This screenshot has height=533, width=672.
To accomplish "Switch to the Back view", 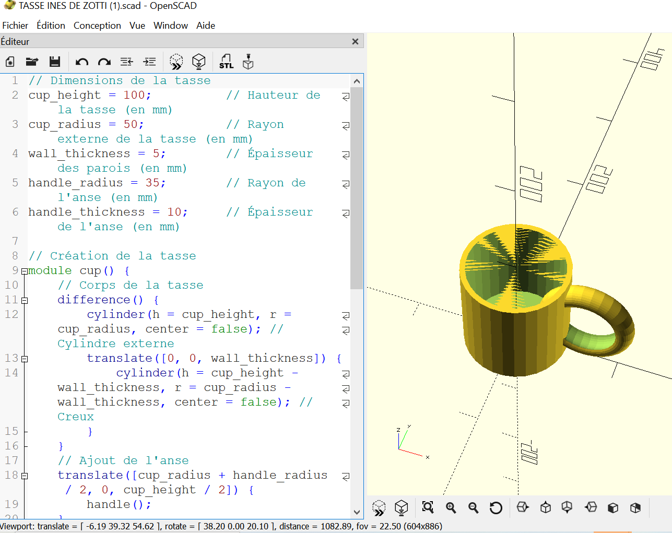I will click(x=635, y=507).
